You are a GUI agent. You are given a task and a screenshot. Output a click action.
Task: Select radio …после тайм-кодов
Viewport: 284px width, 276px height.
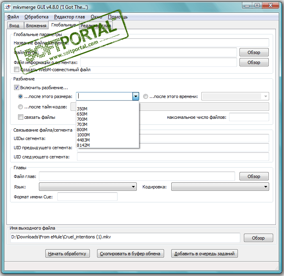[x=20, y=107]
